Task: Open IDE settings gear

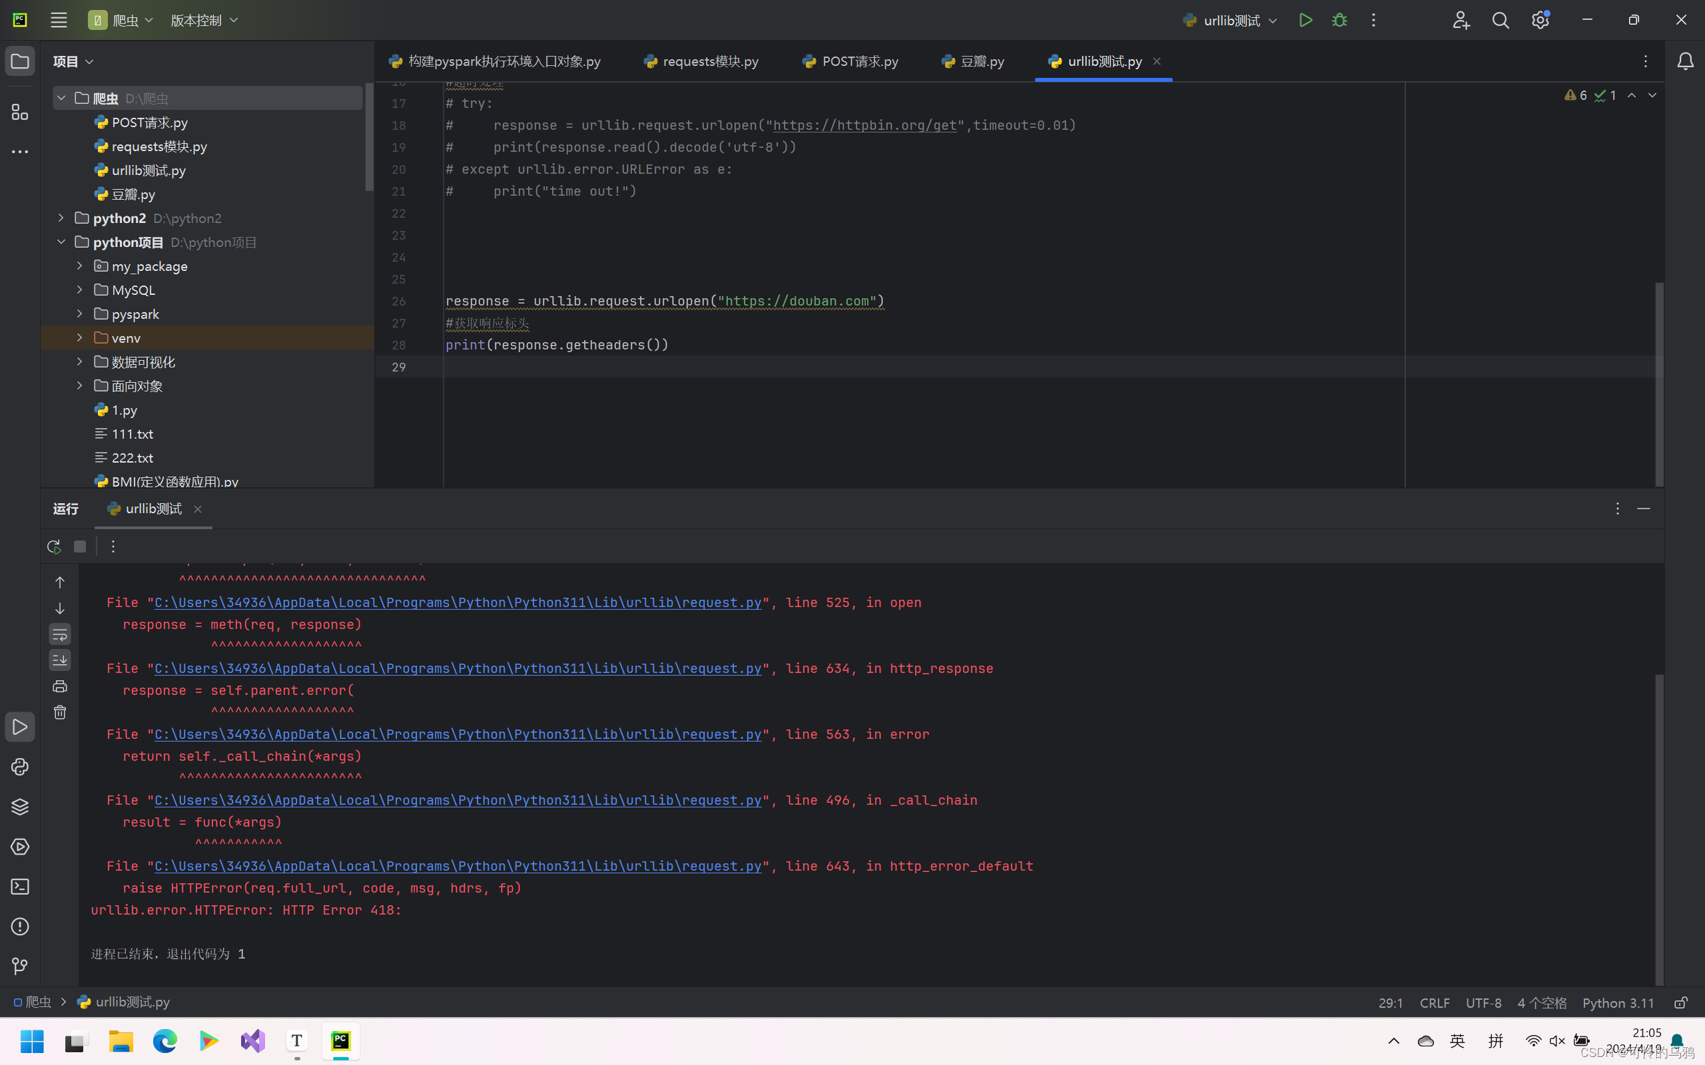Action: (1540, 20)
